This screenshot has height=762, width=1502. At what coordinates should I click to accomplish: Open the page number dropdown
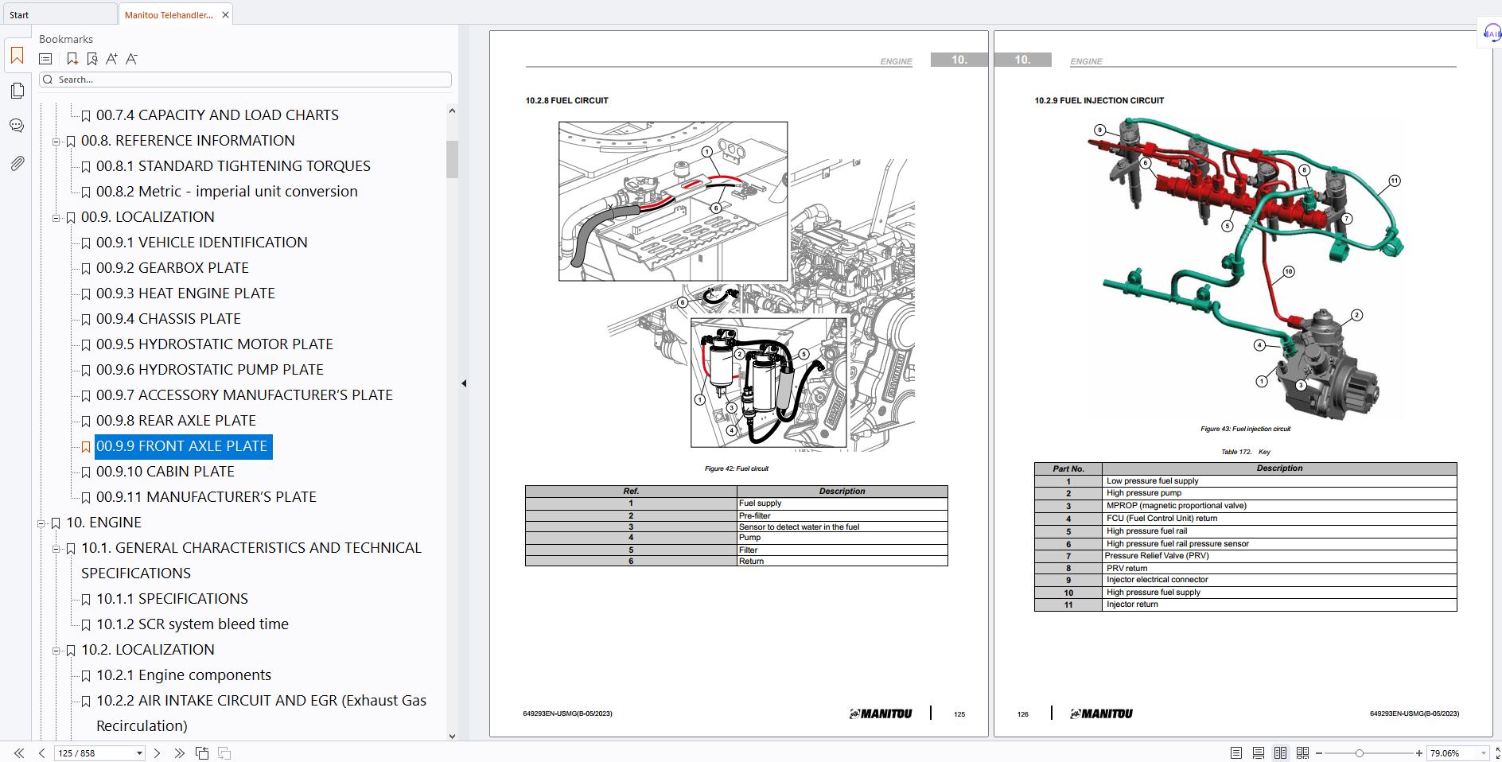click(x=139, y=753)
